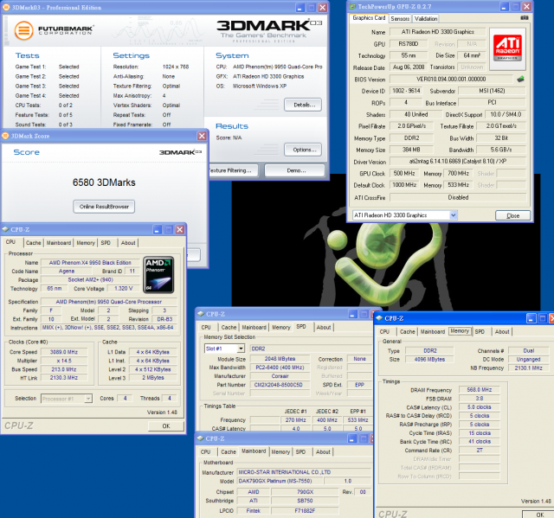The width and height of the screenshot is (554, 518).
Task: Select Graphics Card tab in GPU-Z
Action: (369, 18)
